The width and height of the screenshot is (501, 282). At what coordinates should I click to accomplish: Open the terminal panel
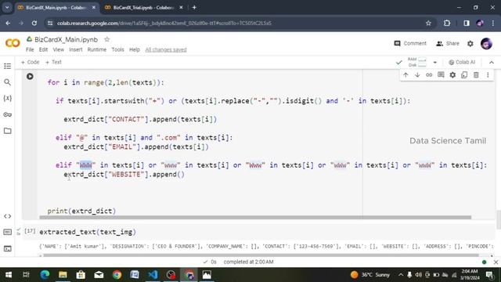7,248
